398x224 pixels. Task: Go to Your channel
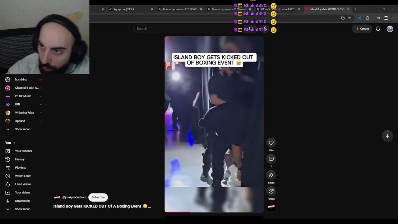click(x=24, y=151)
